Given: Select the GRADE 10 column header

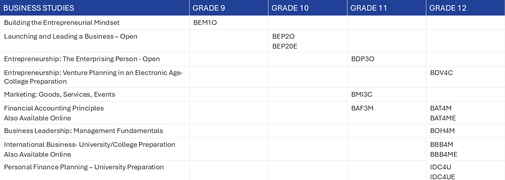Looking at the screenshot, I should (x=308, y=8).
